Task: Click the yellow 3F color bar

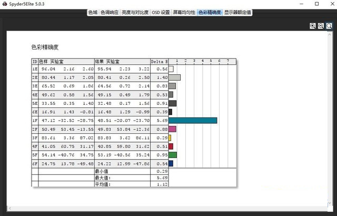Action: (170, 138)
